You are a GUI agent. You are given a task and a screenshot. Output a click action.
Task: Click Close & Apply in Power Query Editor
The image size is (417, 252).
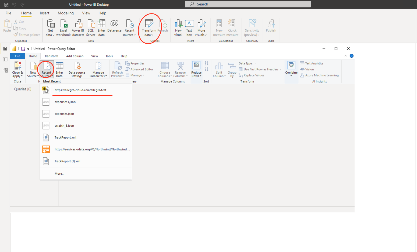17,70
